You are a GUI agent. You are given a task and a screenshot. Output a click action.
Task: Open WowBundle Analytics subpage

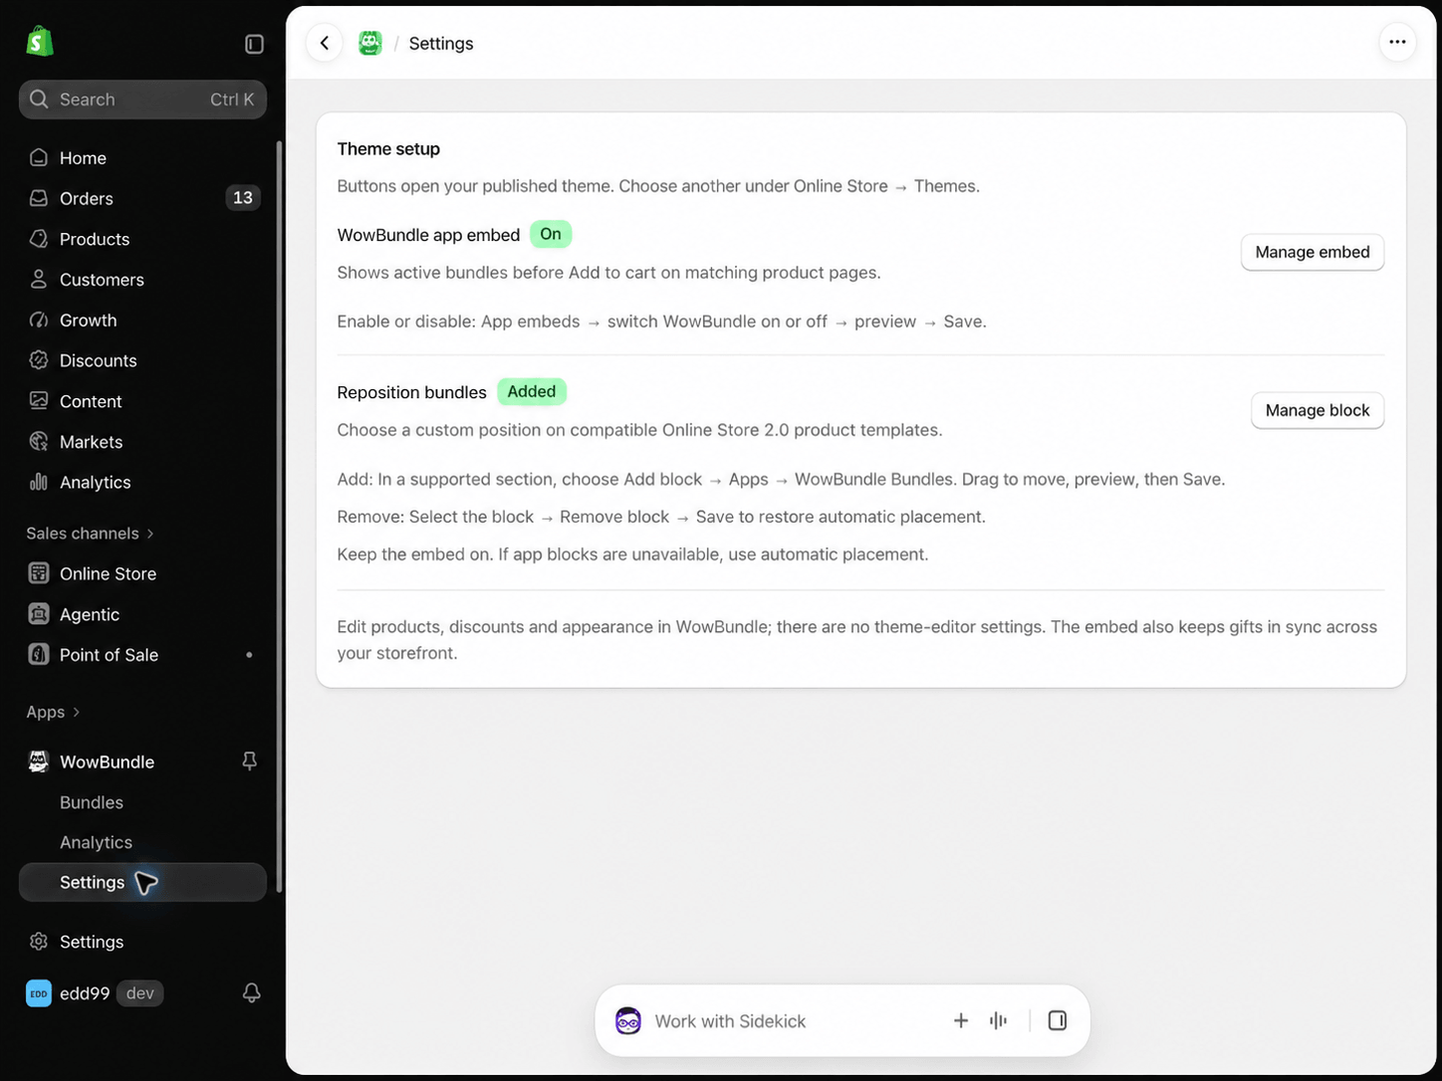click(142, 842)
